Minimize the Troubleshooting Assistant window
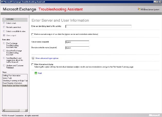Screen dimensions: 162x117 pyautogui.click(x=155, y=2)
